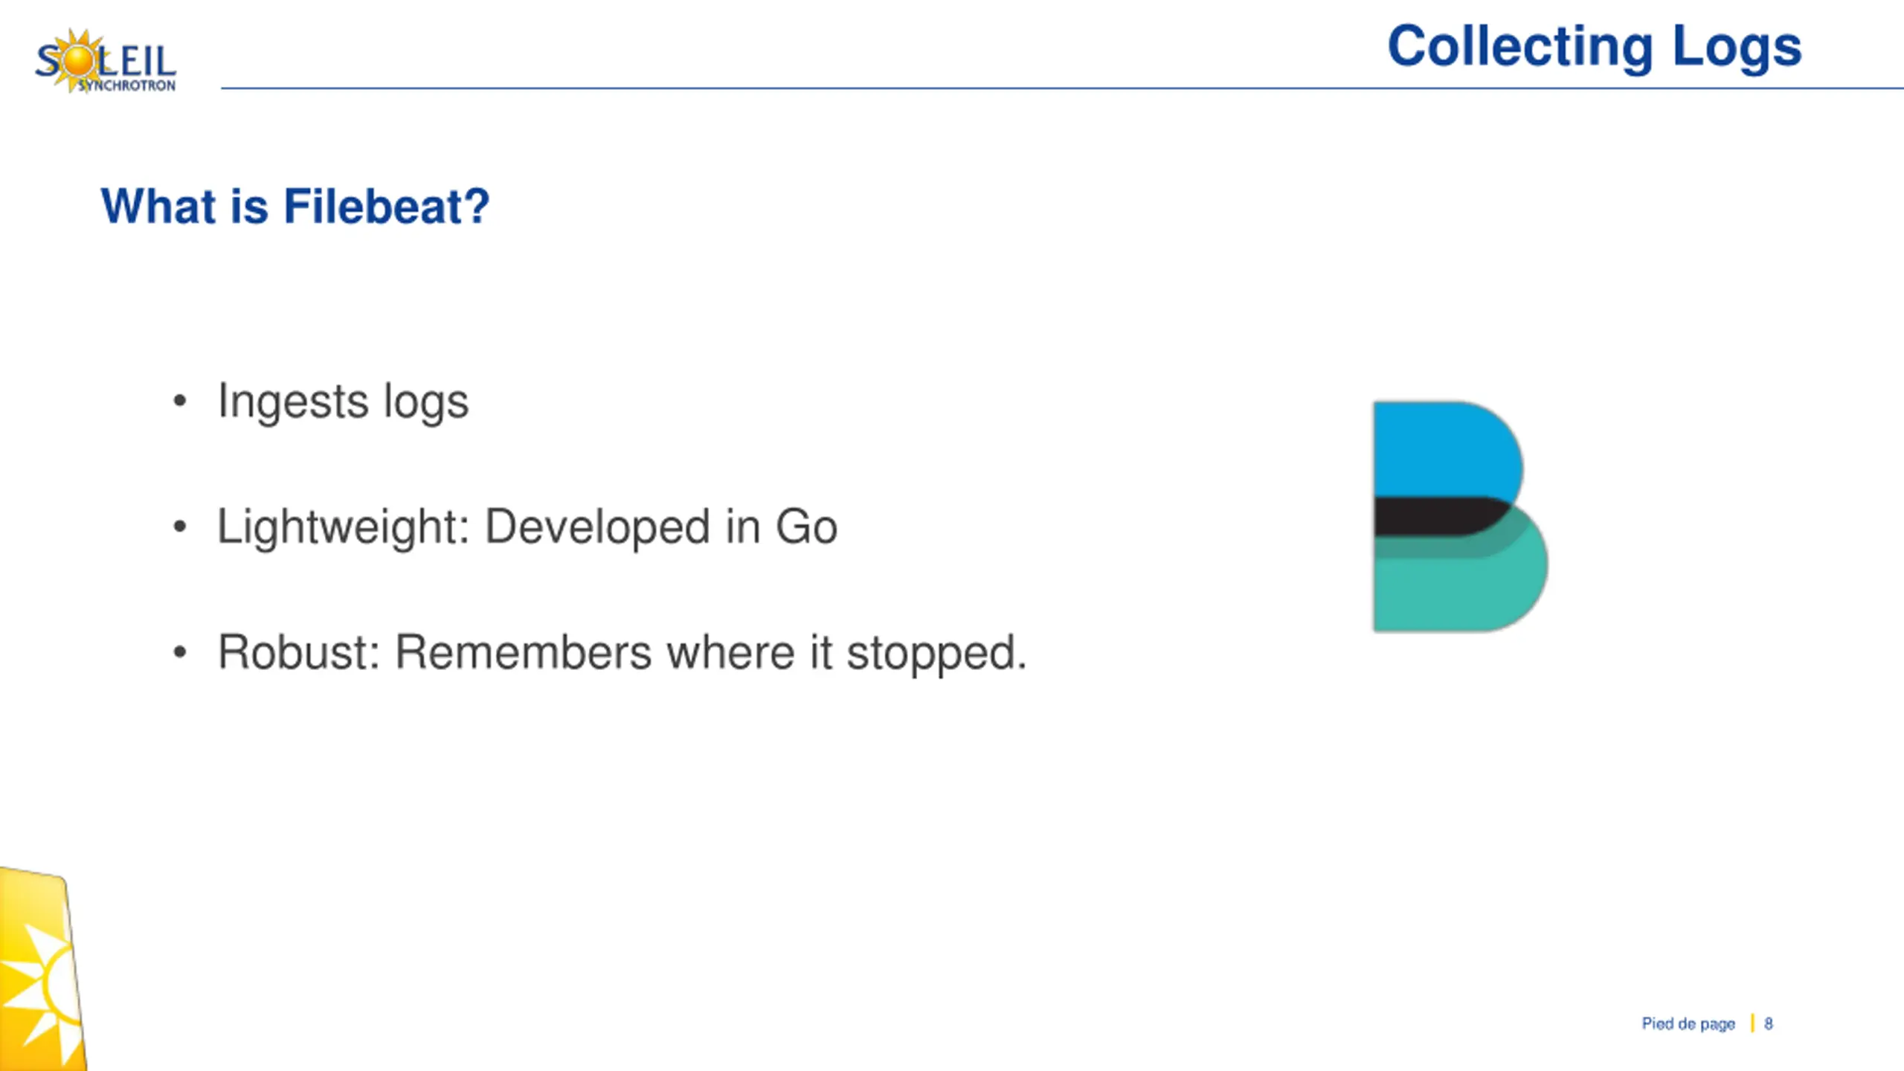Image resolution: width=1904 pixels, height=1071 pixels.
Task: Click the Lightweight: Developed in Go line
Action: [527, 527]
